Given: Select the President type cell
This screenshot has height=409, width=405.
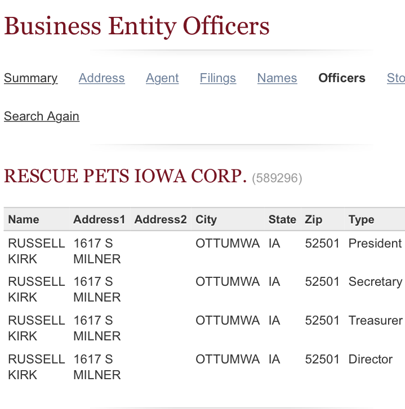Looking at the screenshot, I should pyautogui.click(x=375, y=244).
